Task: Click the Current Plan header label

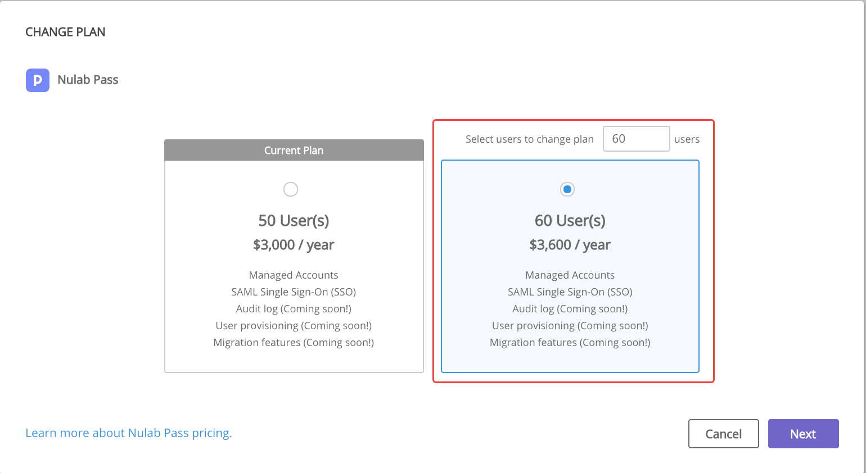Action: coord(294,151)
